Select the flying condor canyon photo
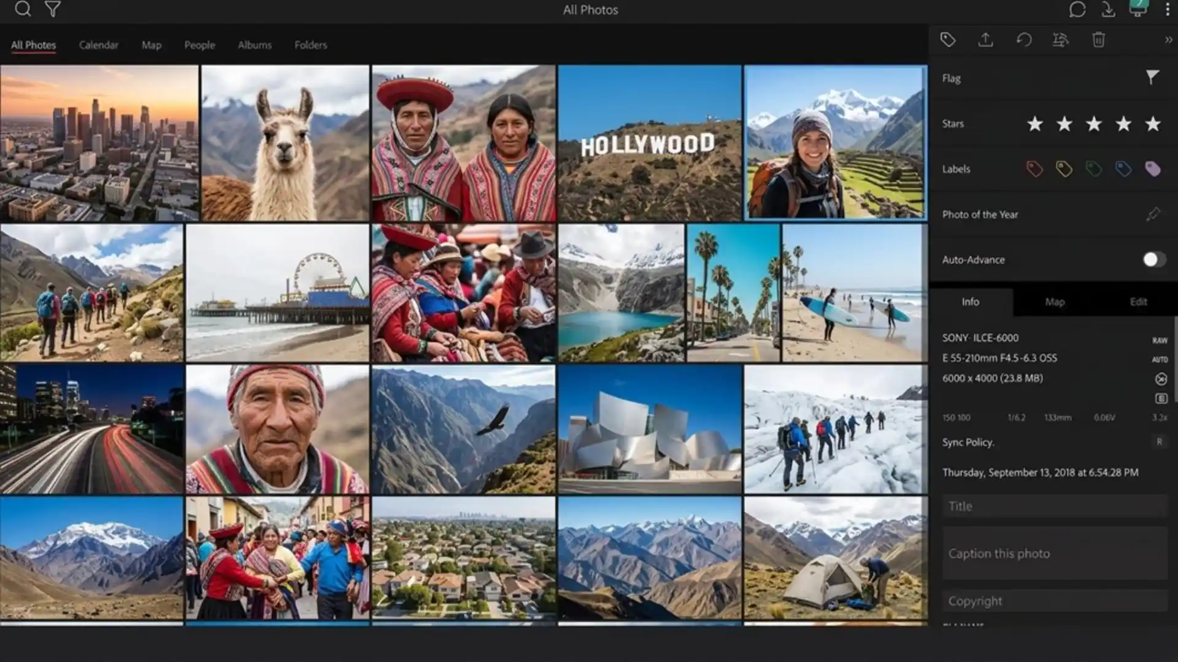This screenshot has height=662, width=1178. pos(463,430)
